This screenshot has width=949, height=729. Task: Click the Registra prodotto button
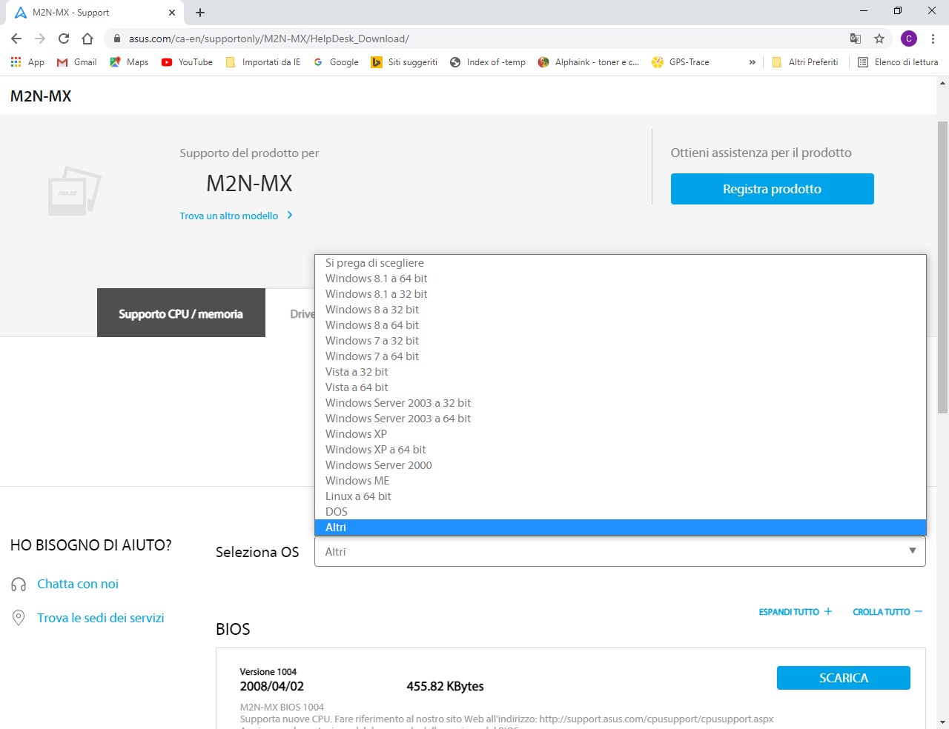(772, 189)
